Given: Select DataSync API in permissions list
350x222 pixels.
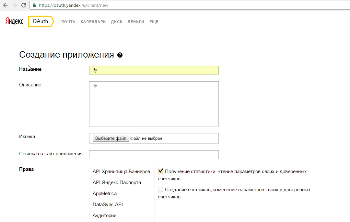Looking at the screenshot, I should (x=108, y=205).
